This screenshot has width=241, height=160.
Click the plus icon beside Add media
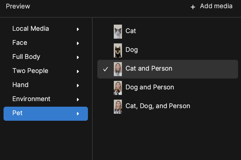pyautogui.click(x=193, y=7)
